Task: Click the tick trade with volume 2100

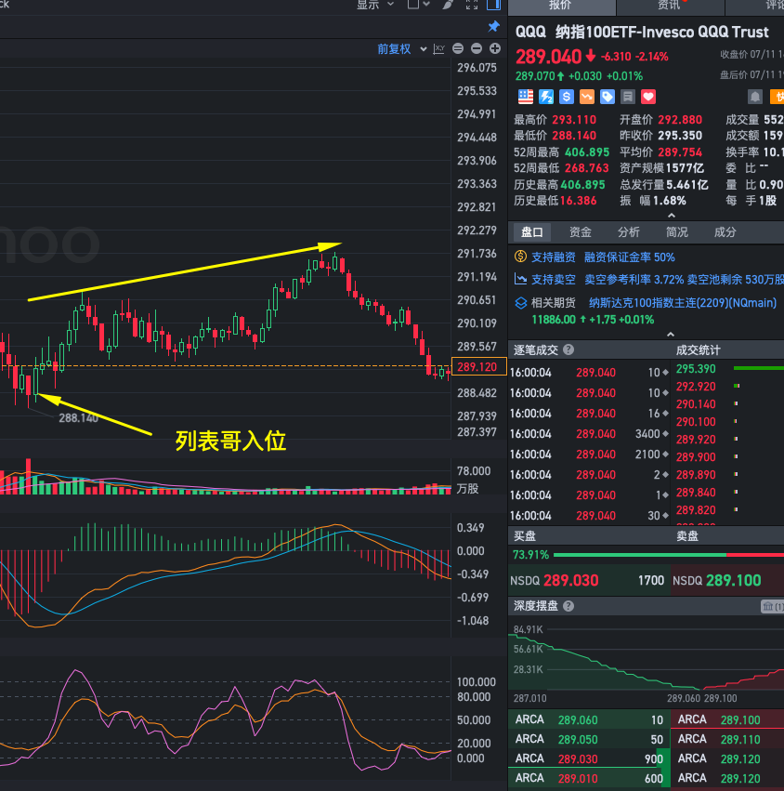Action: (x=589, y=454)
